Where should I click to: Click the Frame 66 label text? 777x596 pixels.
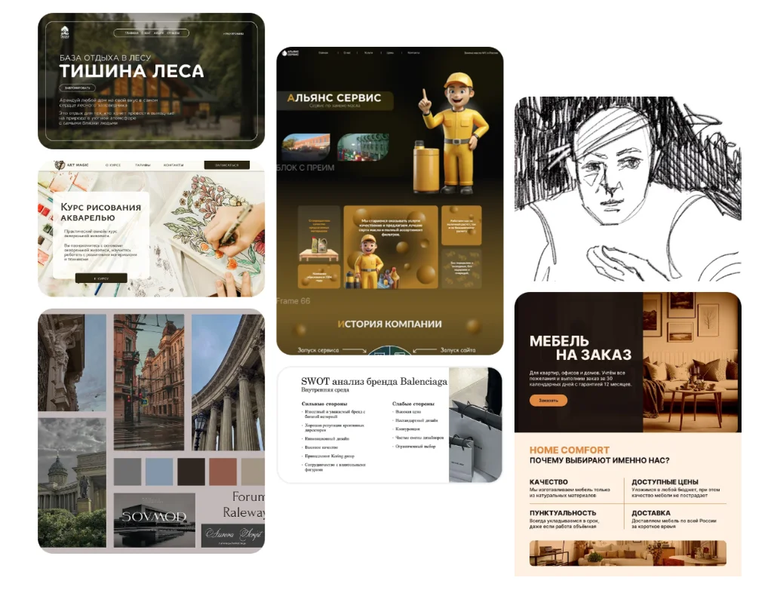pyautogui.click(x=293, y=301)
